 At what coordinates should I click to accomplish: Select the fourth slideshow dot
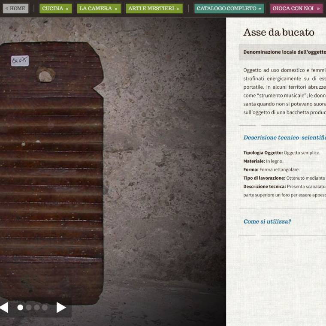[45, 307]
